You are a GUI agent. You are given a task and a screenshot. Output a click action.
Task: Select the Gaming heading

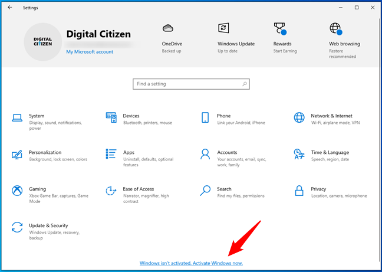click(37, 189)
